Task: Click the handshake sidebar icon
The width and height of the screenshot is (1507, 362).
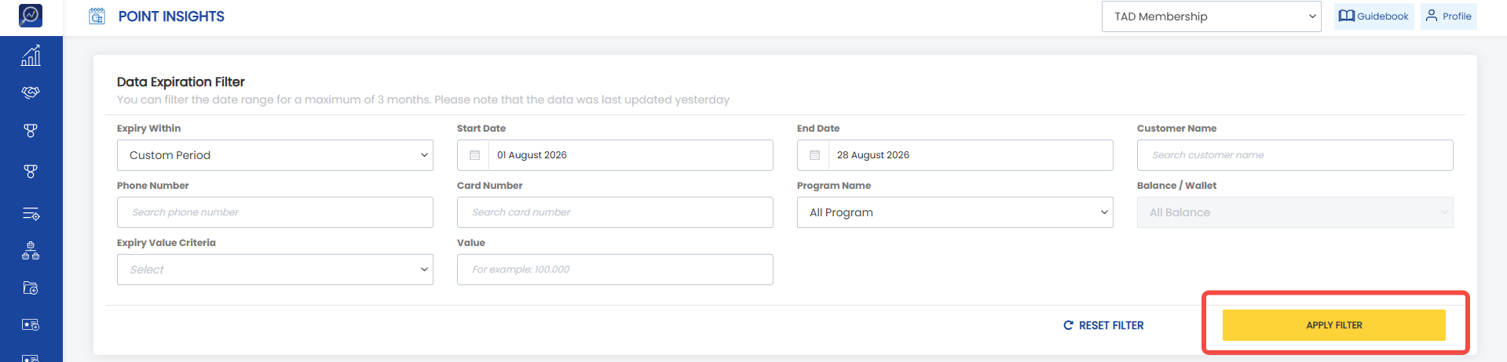Action: click(31, 92)
